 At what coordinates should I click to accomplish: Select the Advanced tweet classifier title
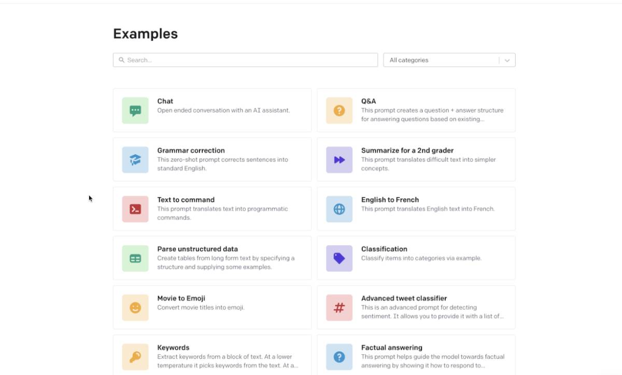(404, 298)
